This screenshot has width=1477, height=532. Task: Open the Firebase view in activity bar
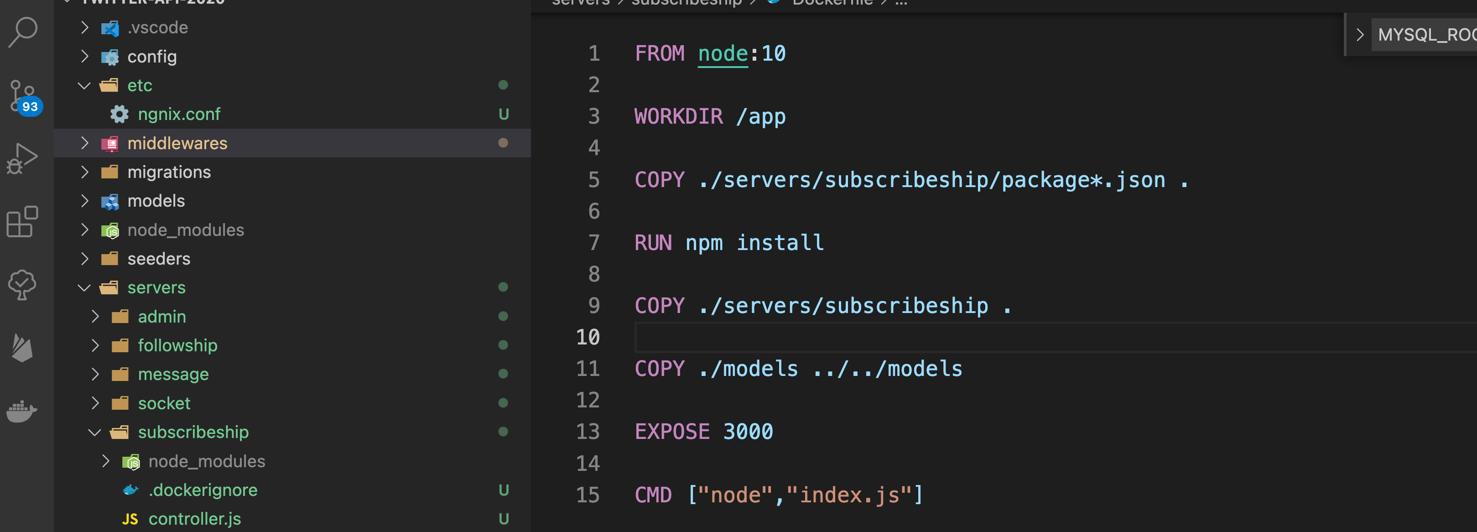22,347
